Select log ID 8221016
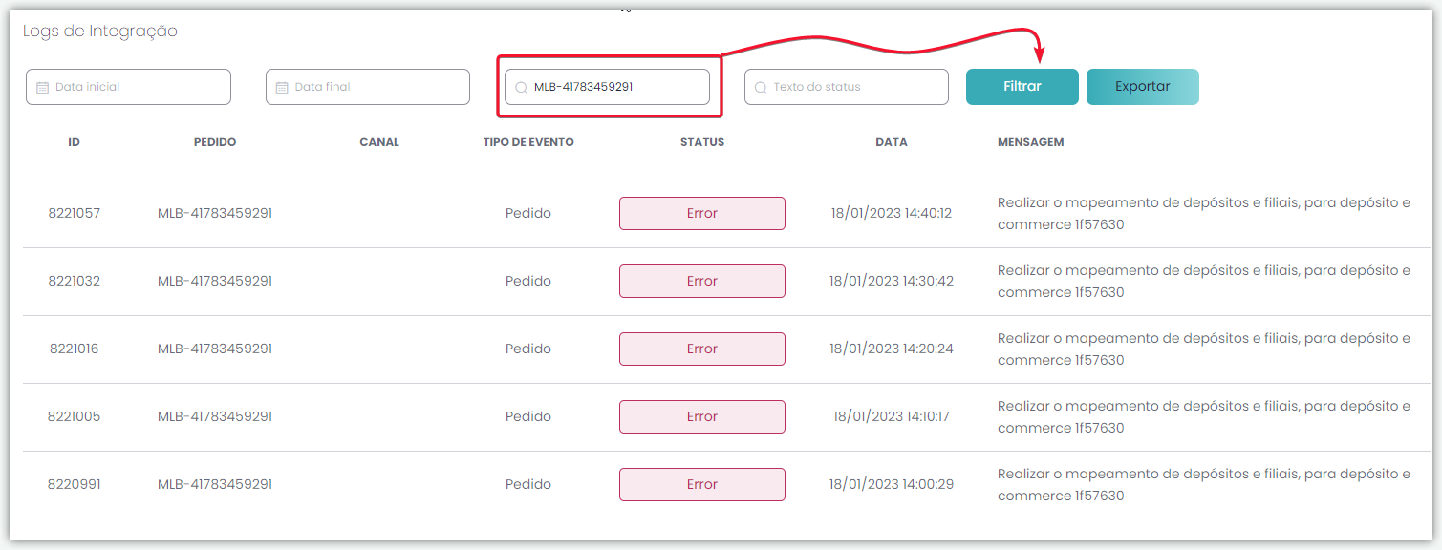The height and width of the screenshot is (550, 1442). (x=75, y=349)
